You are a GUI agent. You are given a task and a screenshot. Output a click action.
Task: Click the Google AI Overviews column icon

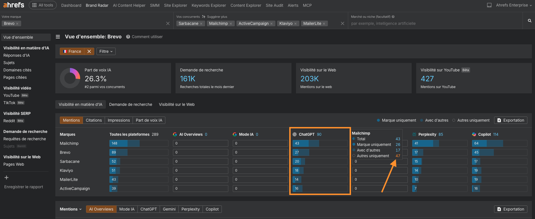[175, 134]
